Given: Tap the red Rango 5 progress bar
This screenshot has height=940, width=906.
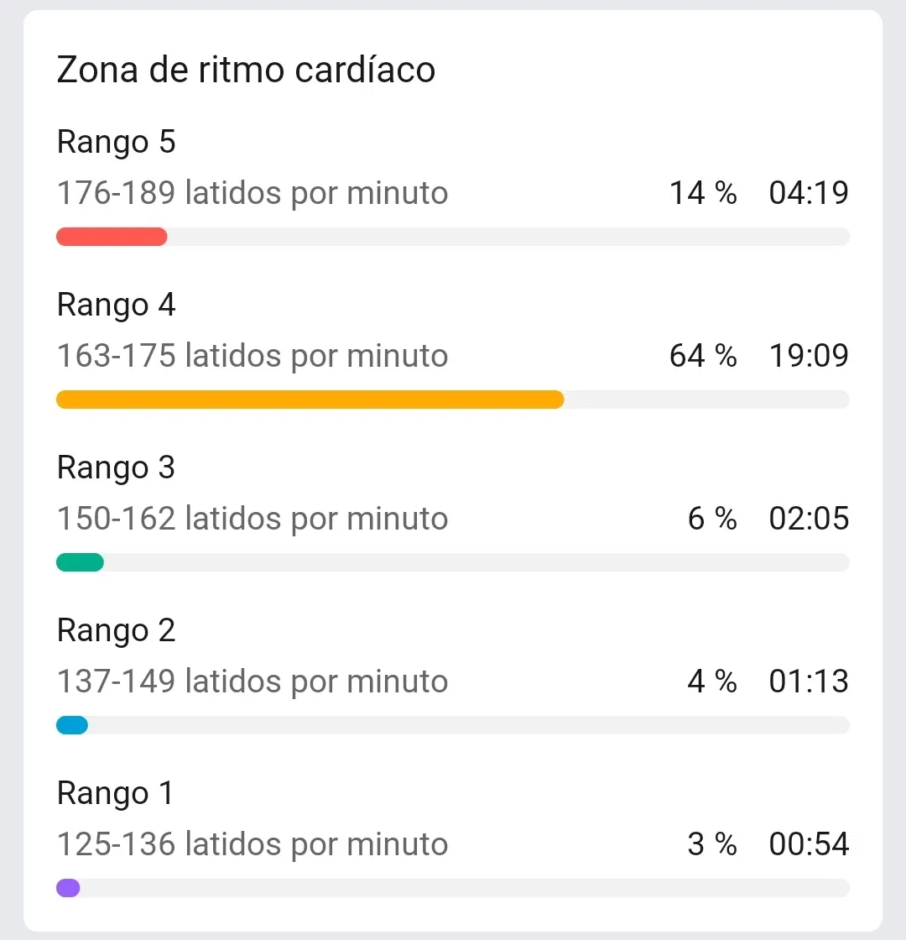Looking at the screenshot, I should tap(112, 237).
